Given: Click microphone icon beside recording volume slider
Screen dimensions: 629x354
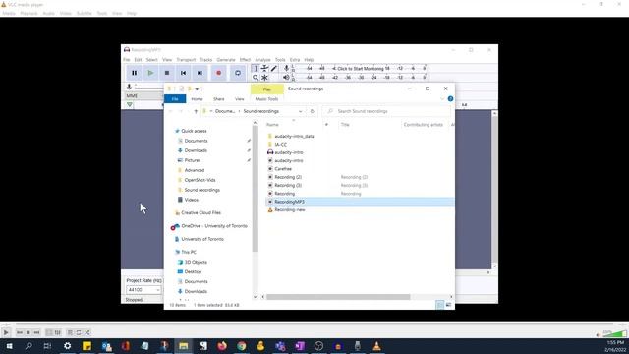Looking at the screenshot, I should [x=129, y=87].
